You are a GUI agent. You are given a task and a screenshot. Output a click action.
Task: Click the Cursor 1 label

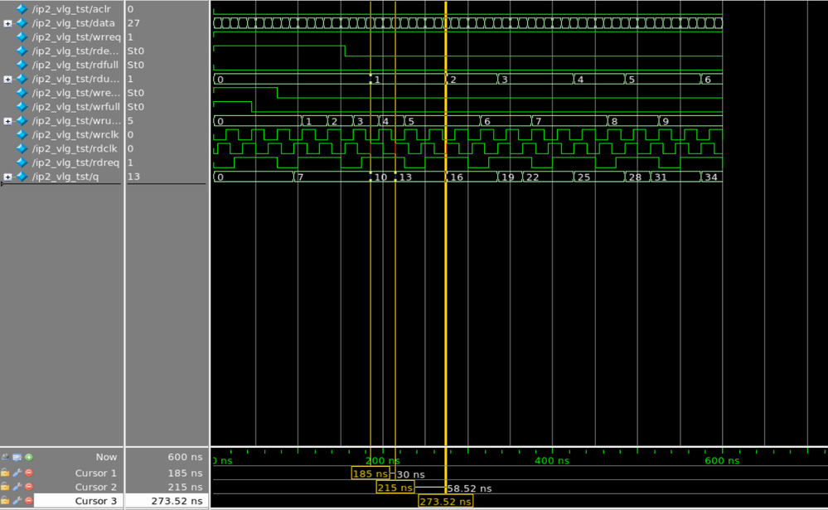pos(95,473)
